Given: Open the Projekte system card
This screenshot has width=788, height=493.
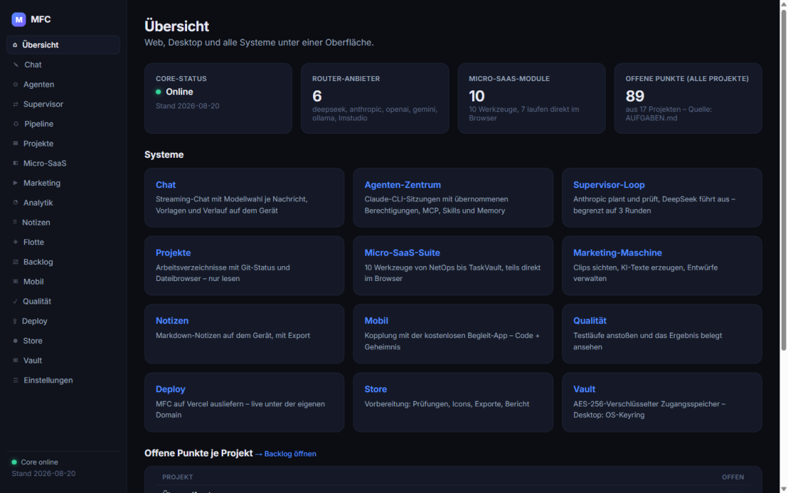Looking at the screenshot, I should pyautogui.click(x=244, y=266).
